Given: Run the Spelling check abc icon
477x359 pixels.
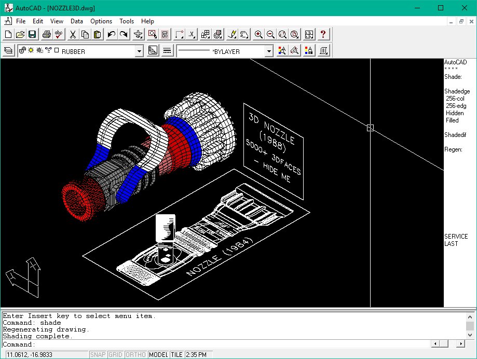Looking at the screenshot, I should pyautogui.click(x=59, y=34).
